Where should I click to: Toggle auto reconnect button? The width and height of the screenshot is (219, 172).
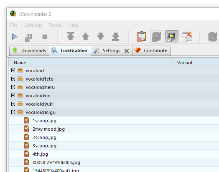[x=157, y=37]
